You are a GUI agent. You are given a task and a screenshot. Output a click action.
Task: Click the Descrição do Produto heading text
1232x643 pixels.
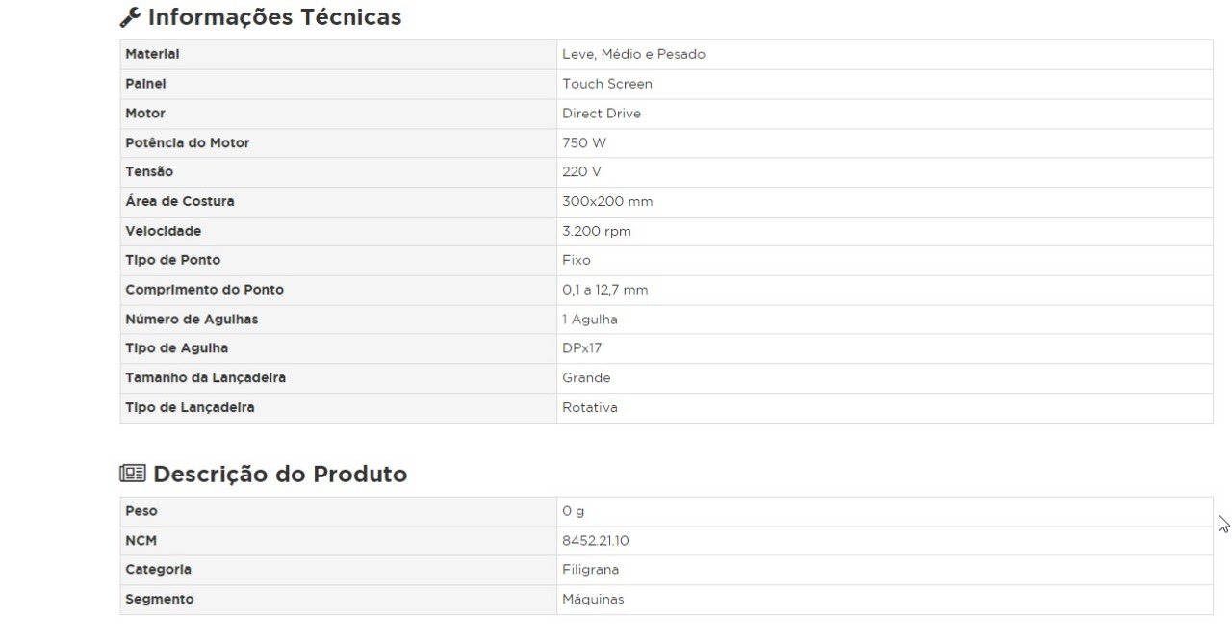[x=280, y=475]
